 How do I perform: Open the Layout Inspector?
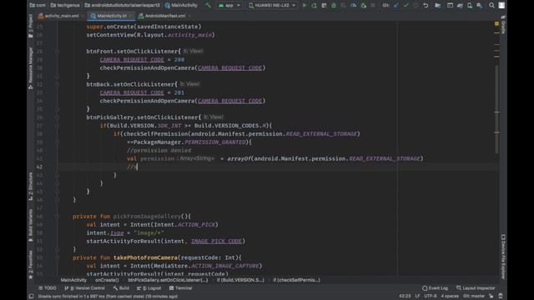coord(476,288)
